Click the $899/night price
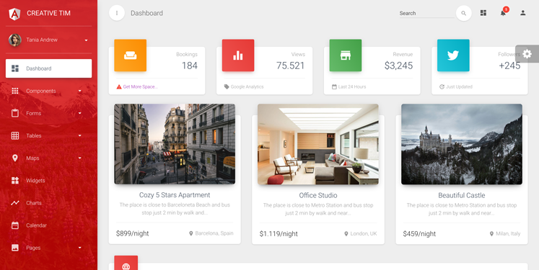The width and height of the screenshot is (539, 270). pyautogui.click(x=132, y=233)
